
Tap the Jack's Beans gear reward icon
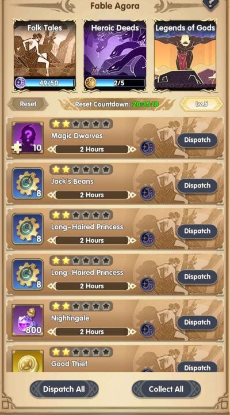(x=28, y=183)
